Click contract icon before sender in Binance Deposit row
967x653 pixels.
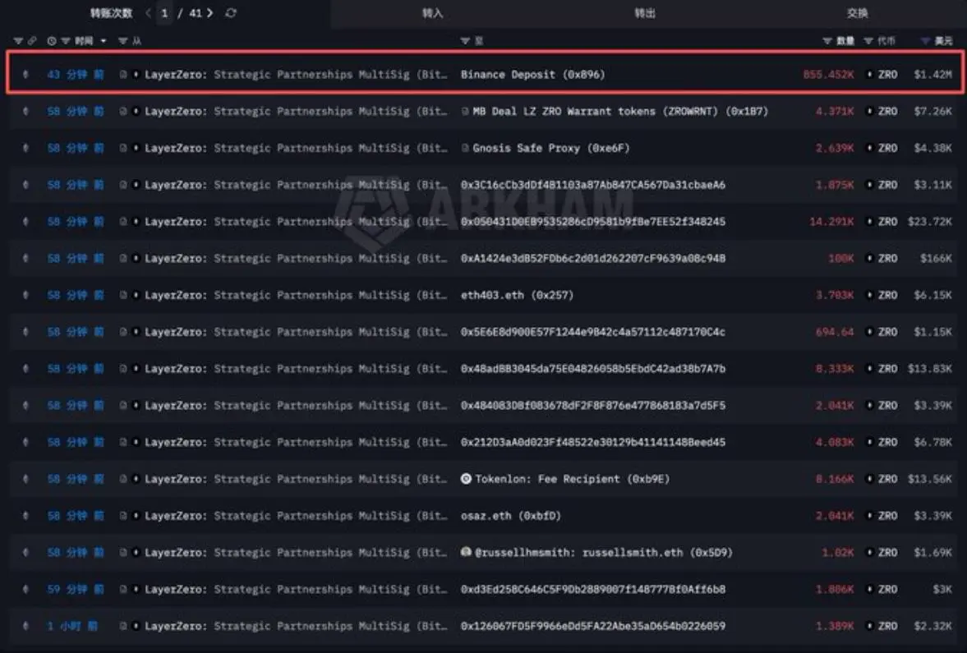(x=123, y=75)
